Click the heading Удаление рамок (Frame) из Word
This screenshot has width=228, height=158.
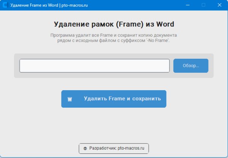tap(114, 24)
